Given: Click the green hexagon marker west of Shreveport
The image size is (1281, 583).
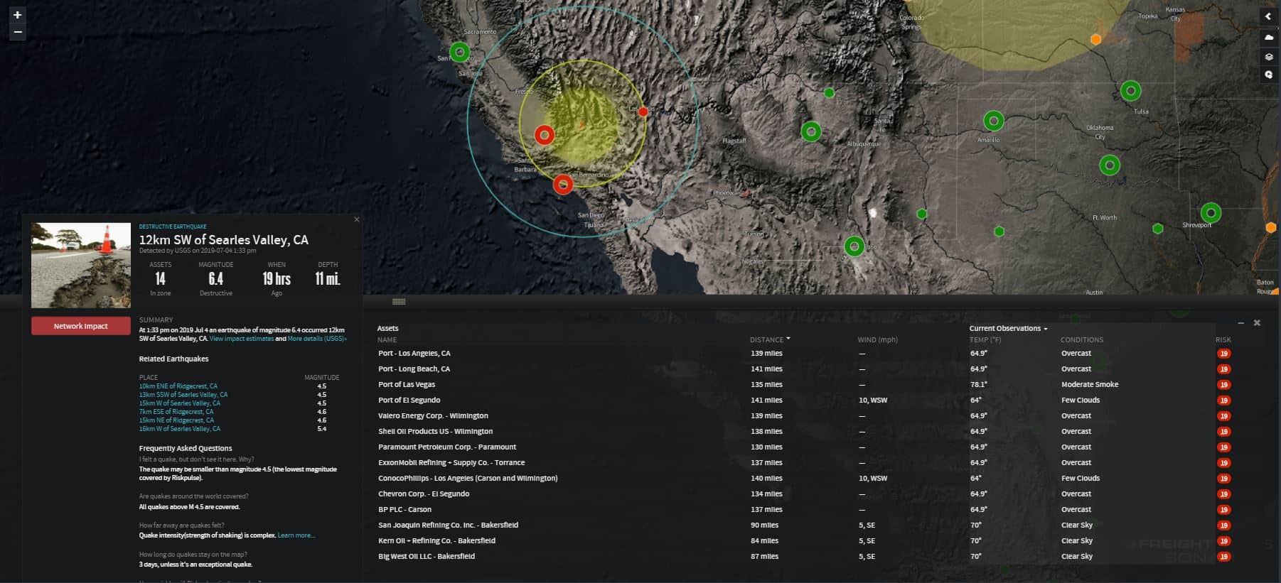Looking at the screenshot, I should coord(1158,229).
